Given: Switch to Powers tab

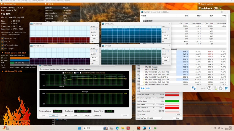Looking at the screenshot, I should point(69,69).
